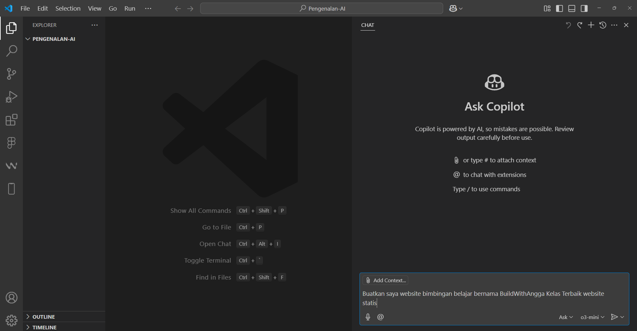Open the o3-mini model picker dropdown
637x331 pixels.
pos(592,317)
